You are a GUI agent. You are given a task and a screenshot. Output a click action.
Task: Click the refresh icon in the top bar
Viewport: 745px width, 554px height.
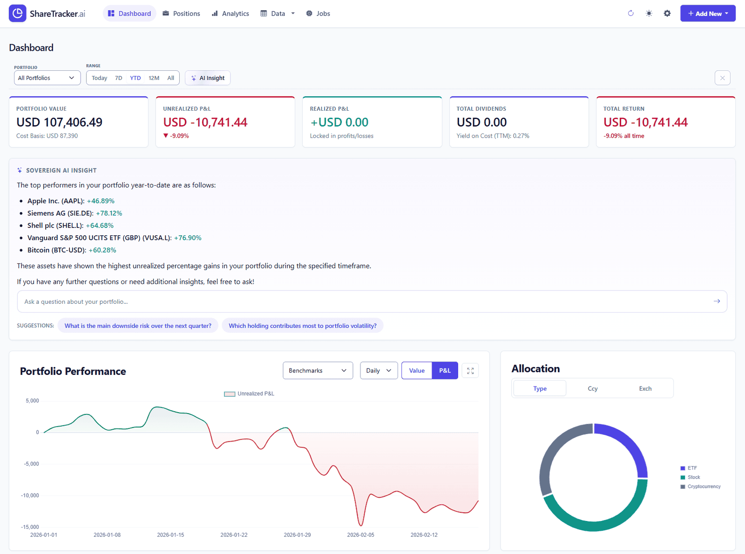[x=630, y=13]
